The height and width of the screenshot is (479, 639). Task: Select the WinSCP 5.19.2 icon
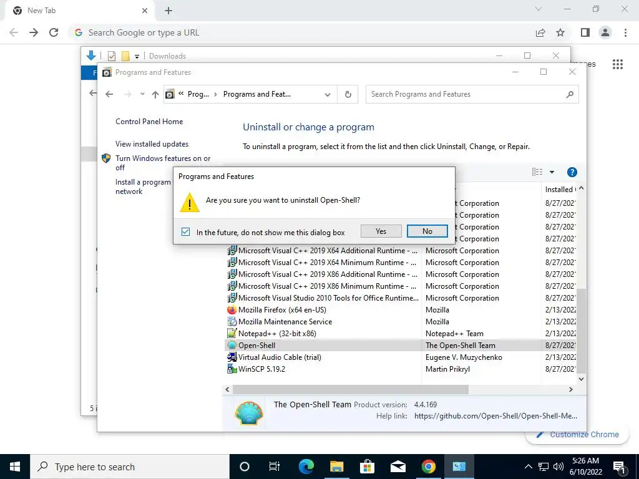(232, 369)
